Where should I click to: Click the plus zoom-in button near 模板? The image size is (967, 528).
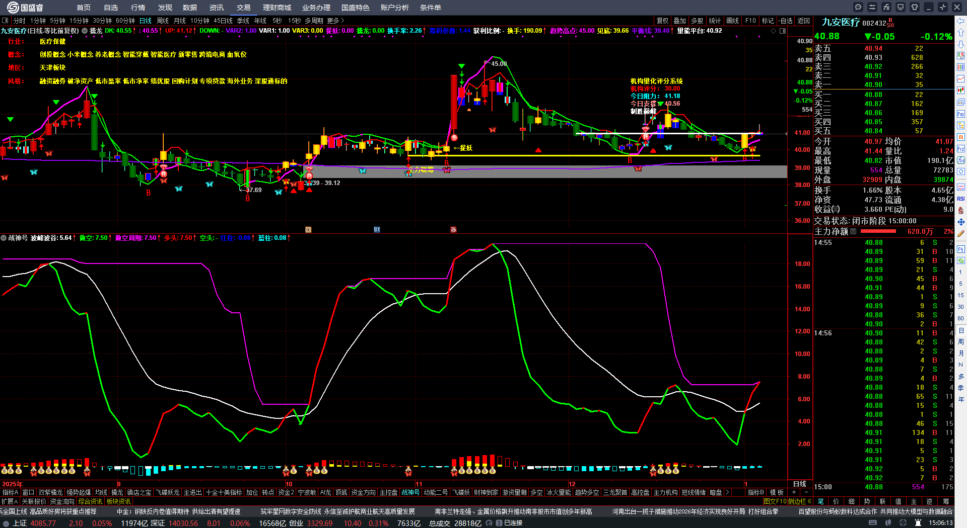794,492
